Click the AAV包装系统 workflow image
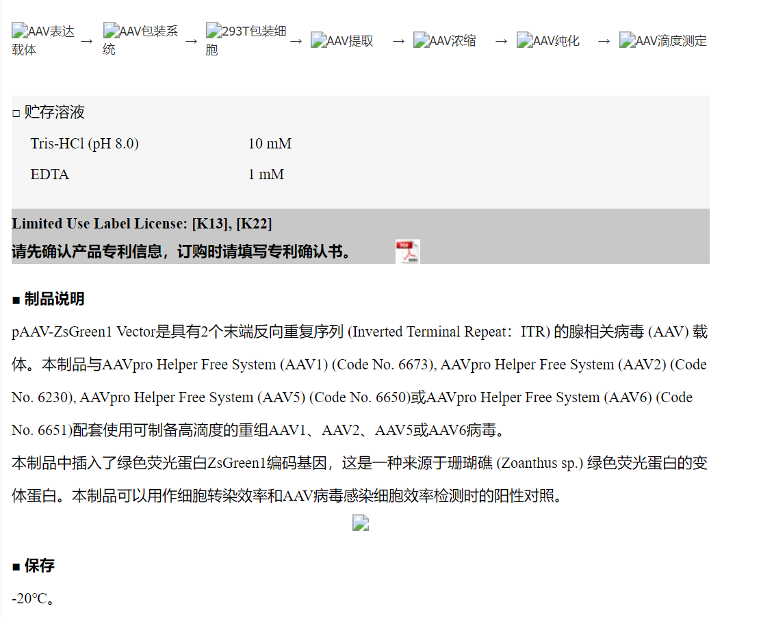 pyautogui.click(x=140, y=40)
